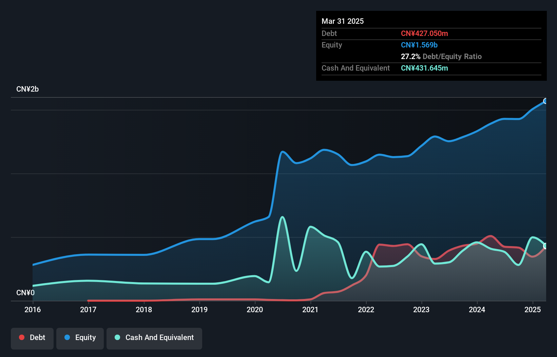The image size is (557, 357).
Task: Click the CN¥1.569b equity value
Action: point(419,45)
